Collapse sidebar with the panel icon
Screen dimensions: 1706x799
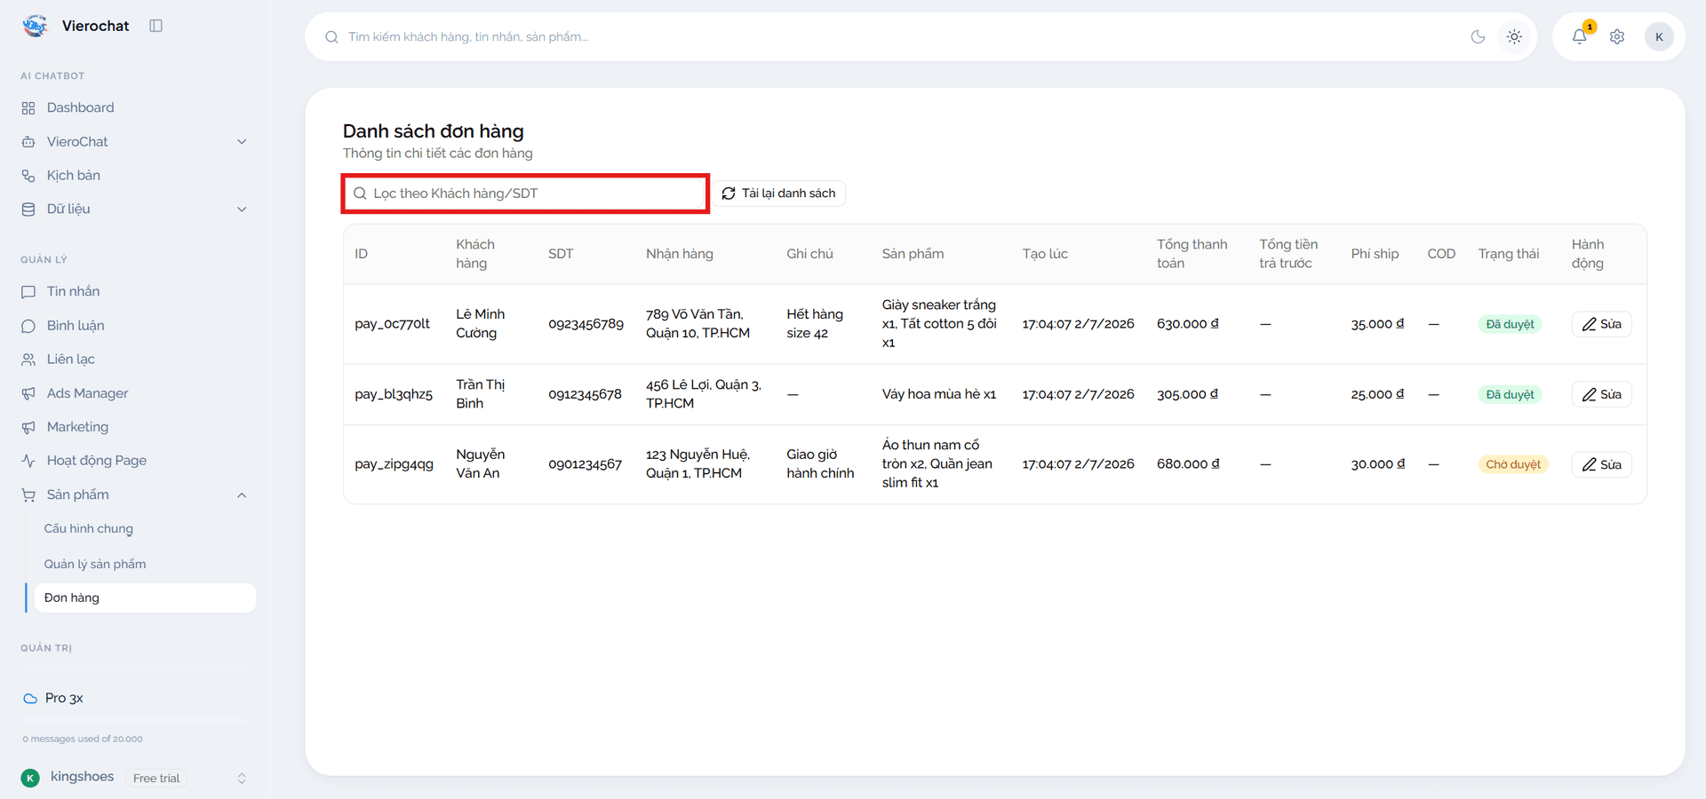[x=156, y=26]
